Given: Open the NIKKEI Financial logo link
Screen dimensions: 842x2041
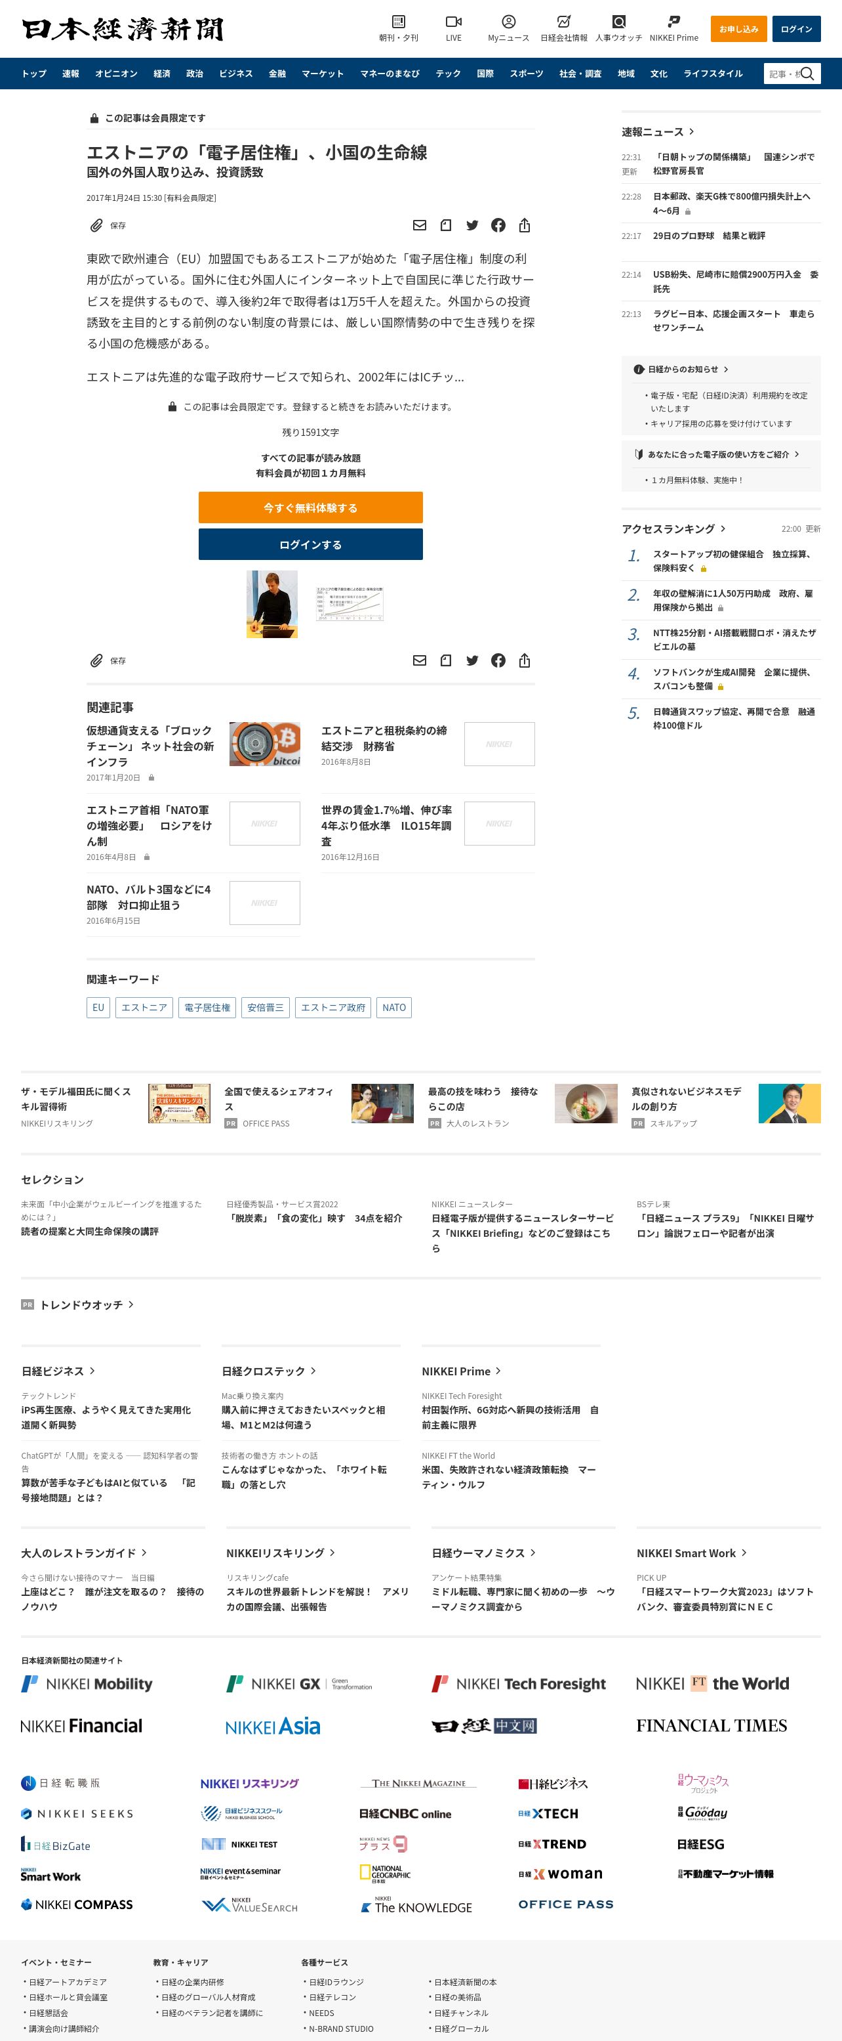Looking at the screenshot, I should (x=81, y=1727).
